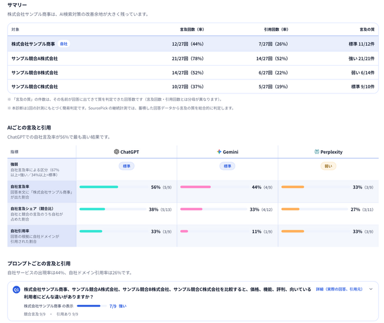Click the Gemini column header text
Viewport: 384px width, 323px height.
tap(230, 152)
